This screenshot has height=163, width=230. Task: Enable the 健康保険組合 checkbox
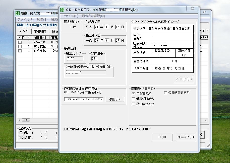(x=133, y=99)
